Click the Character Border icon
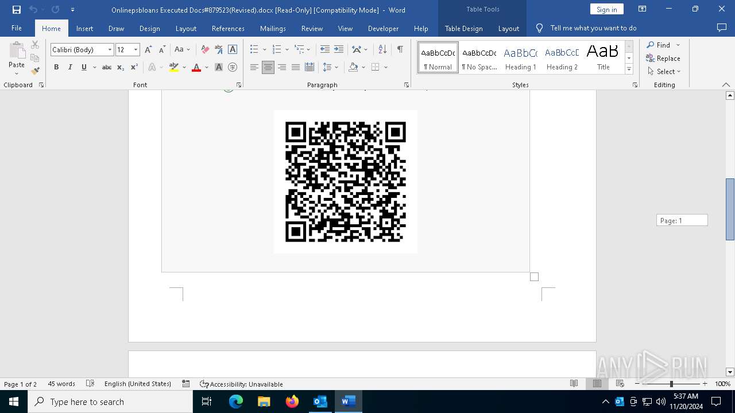 pos(233,50)
